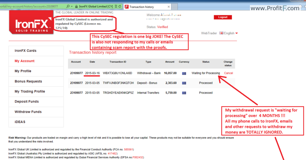Click the address bar refresh icon
The image size is (306, 160).
120,6
